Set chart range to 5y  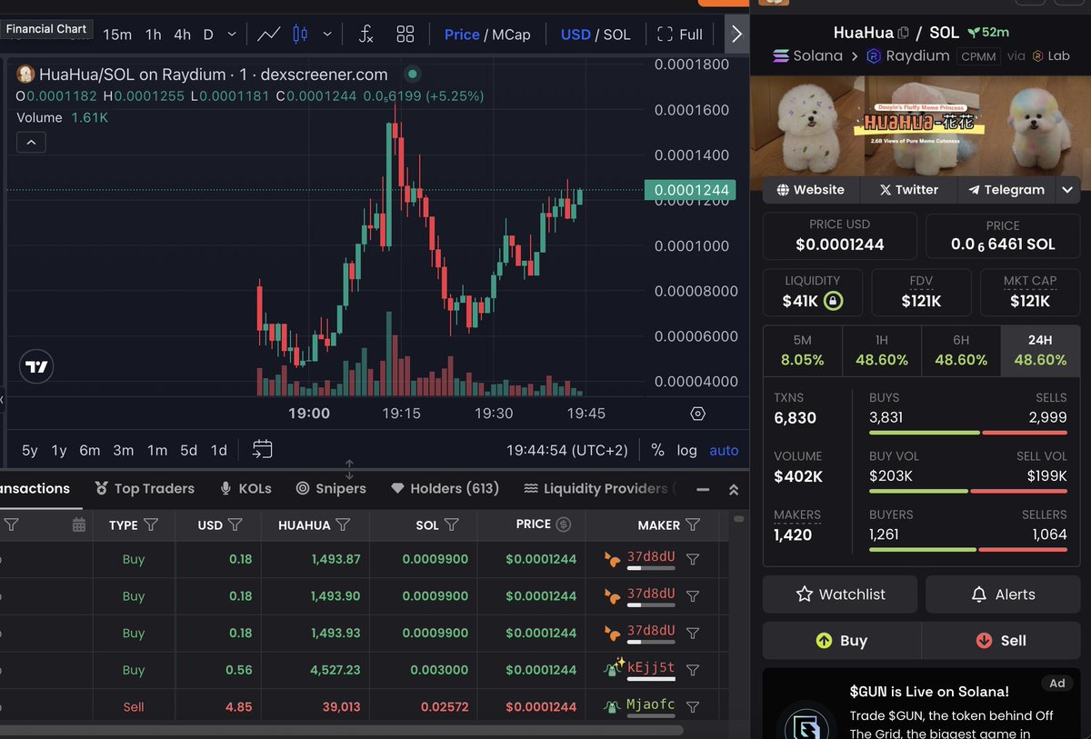[30, 450]
